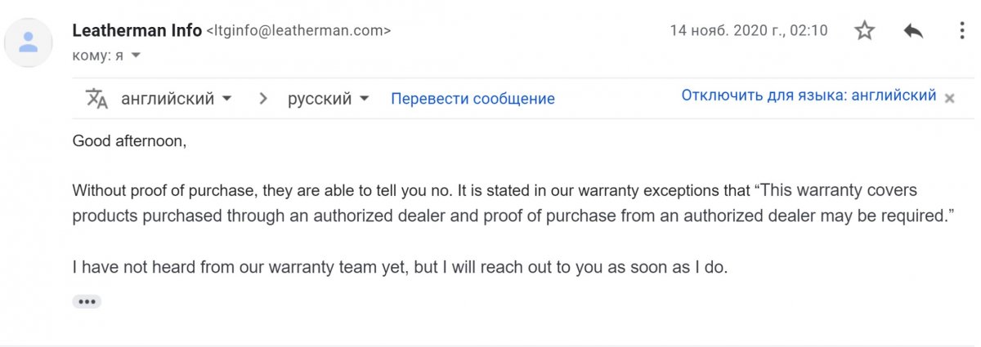Open the source language dropdown "английский"
This screenshot has height=347, width=981.
click(176, 99)
